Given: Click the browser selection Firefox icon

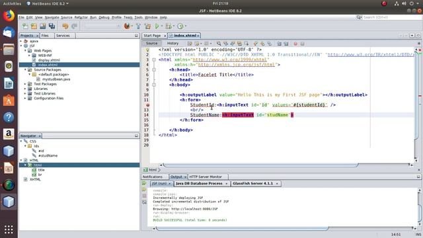Looking at the screenshot, I should coord(127,26).
